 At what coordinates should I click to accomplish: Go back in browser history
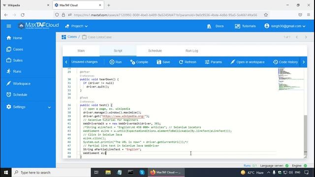click(x=6, y=15)
